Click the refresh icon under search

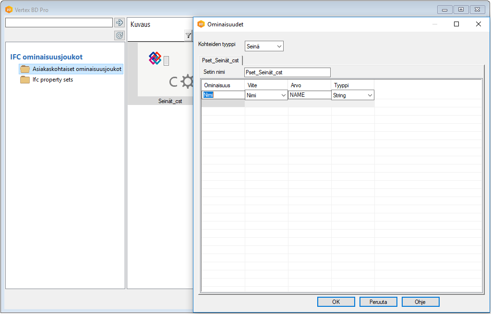pyautogui.click(x=120, y=35)
